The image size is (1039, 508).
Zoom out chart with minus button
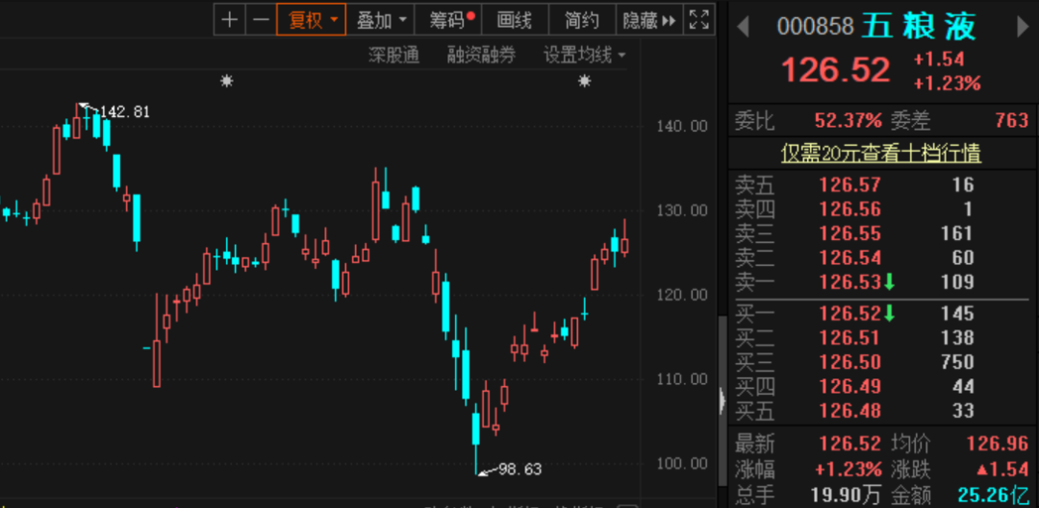point(262,20)
